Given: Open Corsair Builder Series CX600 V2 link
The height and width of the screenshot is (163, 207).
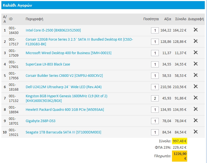Looking at the screenshot, I should tap(64, 75).
